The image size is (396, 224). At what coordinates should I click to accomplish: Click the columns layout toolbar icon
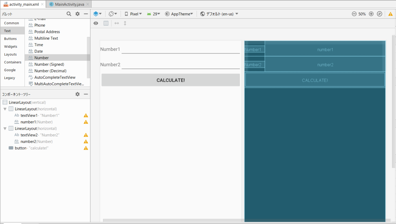click(106, 23)
